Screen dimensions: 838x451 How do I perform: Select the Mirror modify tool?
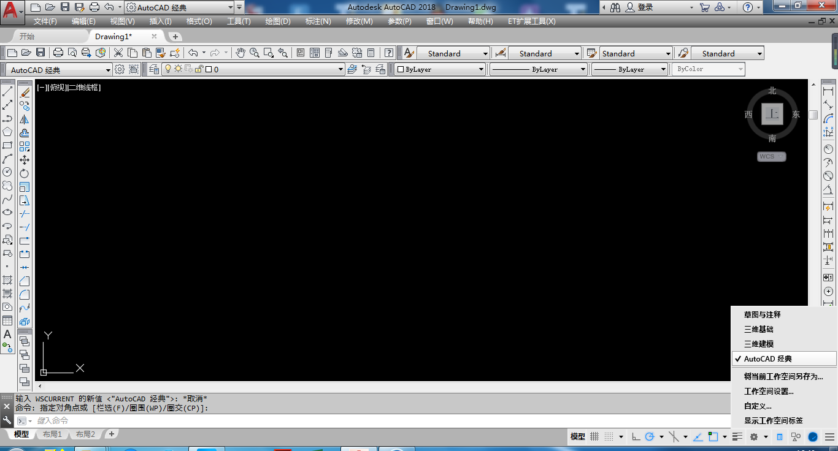click(x=25, y=119)
